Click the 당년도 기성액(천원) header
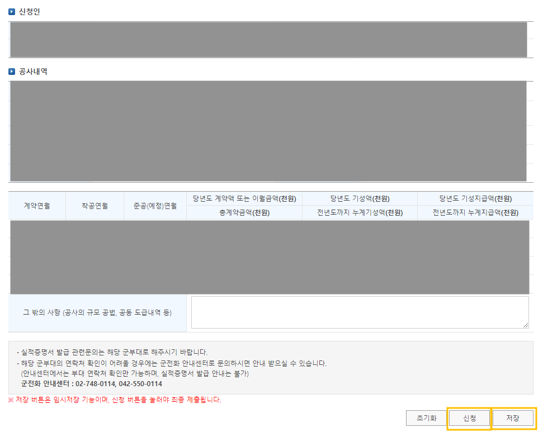This screenshot has height=432, width=543. click(360, 199)
